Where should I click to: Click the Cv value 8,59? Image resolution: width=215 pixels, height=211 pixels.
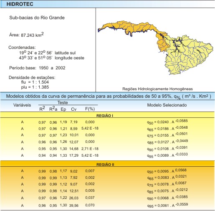[x=73, y=129]
